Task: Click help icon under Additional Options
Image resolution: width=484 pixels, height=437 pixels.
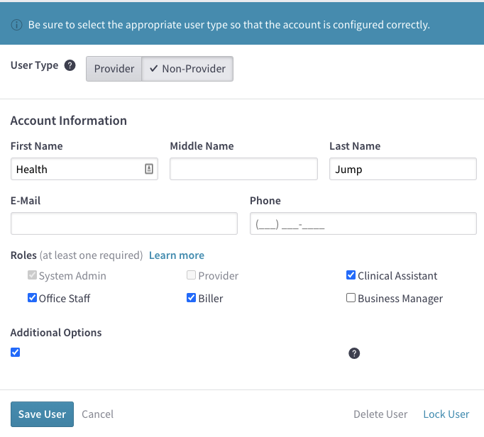Action: click(354, 353)
